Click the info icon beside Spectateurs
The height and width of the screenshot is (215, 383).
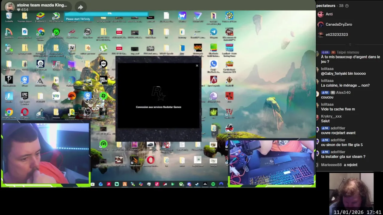click(347, 6)
